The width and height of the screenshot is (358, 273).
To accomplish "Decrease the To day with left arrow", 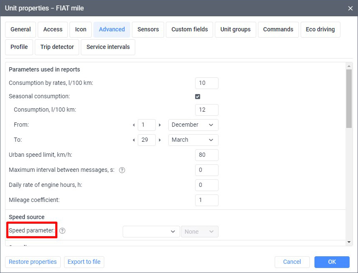I will [x=134, y=140].
